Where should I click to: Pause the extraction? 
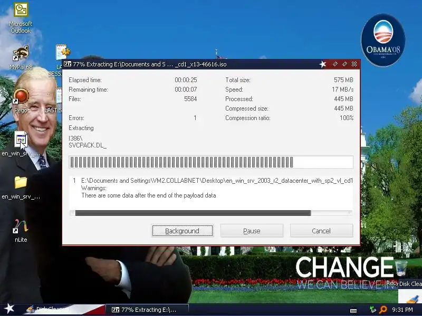click(x=252, y=231)
